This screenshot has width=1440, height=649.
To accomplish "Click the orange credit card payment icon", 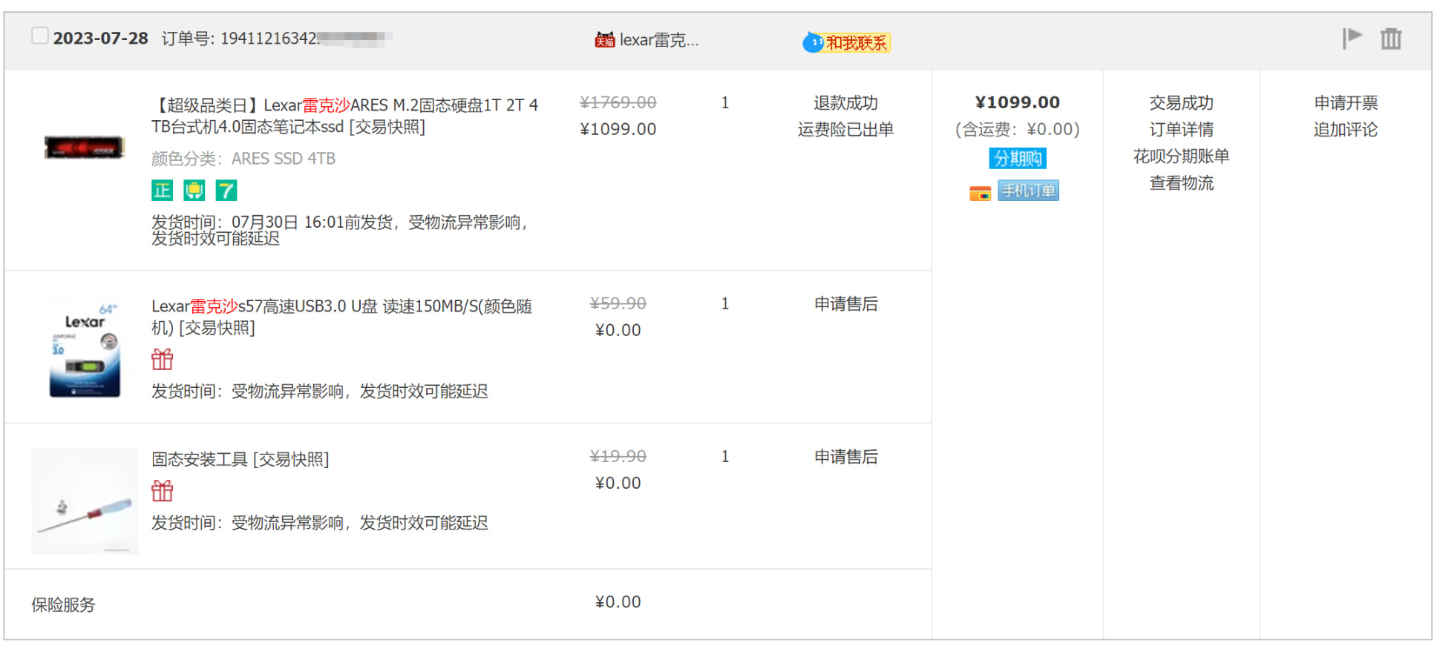I will [x=980, y=193].
